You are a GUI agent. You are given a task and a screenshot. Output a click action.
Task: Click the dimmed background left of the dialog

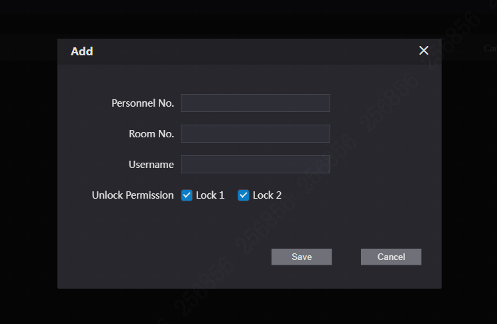click(x=28, y=167)
